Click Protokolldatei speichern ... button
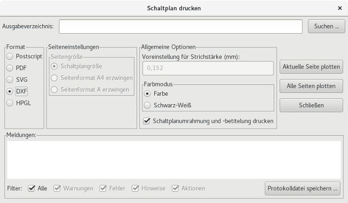This screenshot has width=348, height=203. [302, 189]
